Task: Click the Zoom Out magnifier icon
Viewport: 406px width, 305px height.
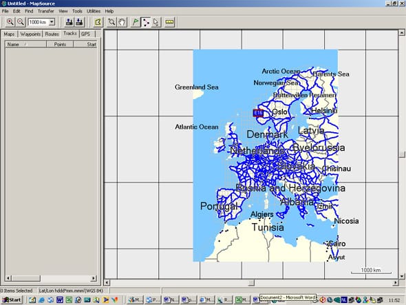Action: coord(21,22)
